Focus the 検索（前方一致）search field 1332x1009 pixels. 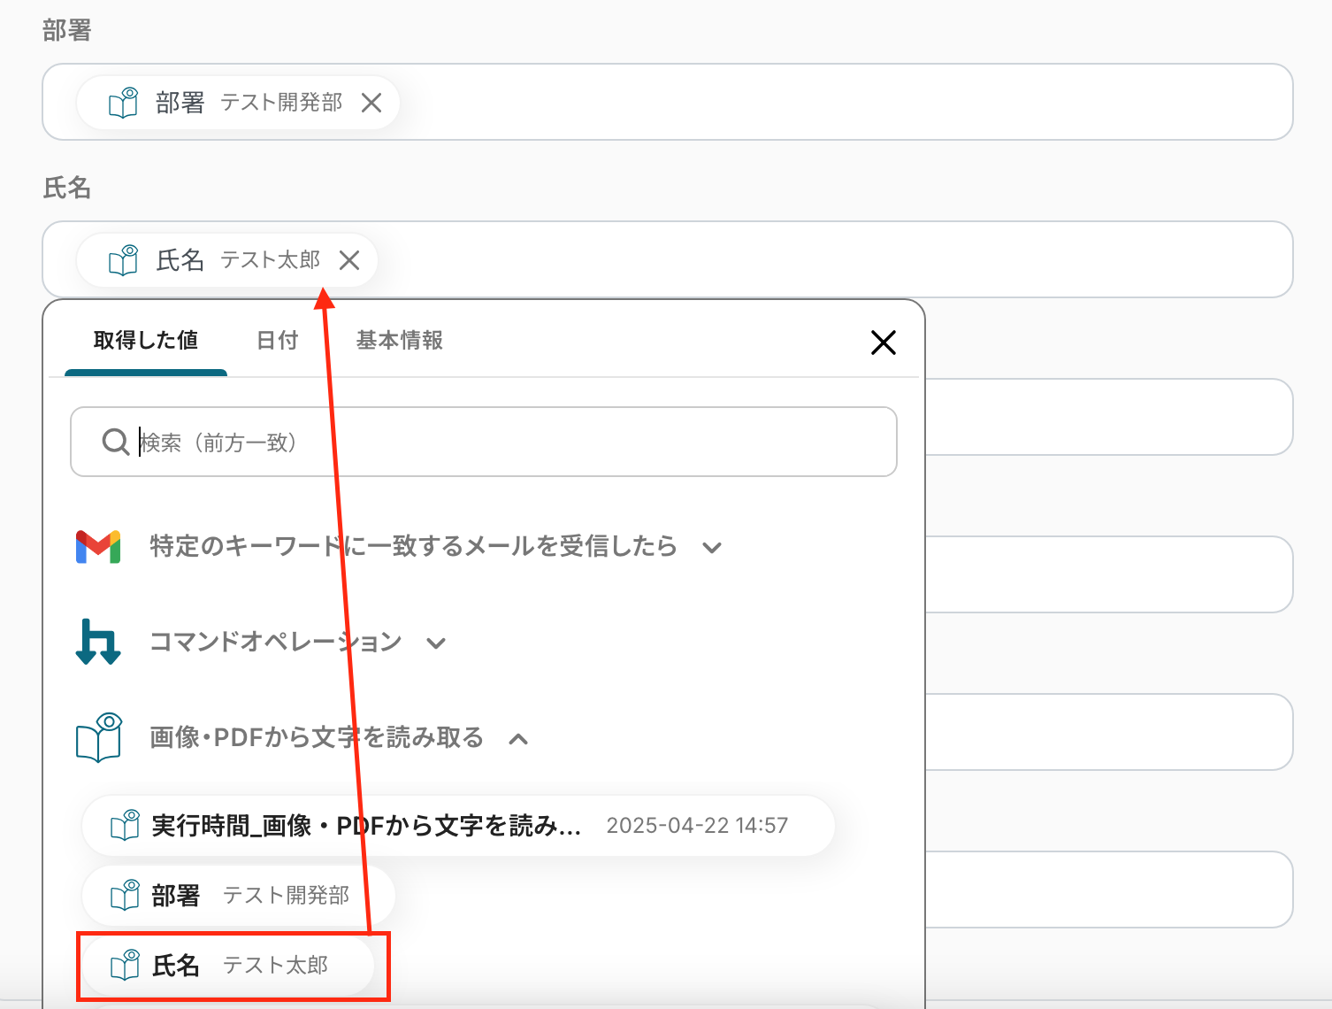[x=513, y=442]
